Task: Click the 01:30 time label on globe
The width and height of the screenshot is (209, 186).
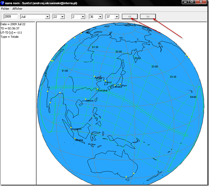Action: pyautogui.click(x=95, y=47)
